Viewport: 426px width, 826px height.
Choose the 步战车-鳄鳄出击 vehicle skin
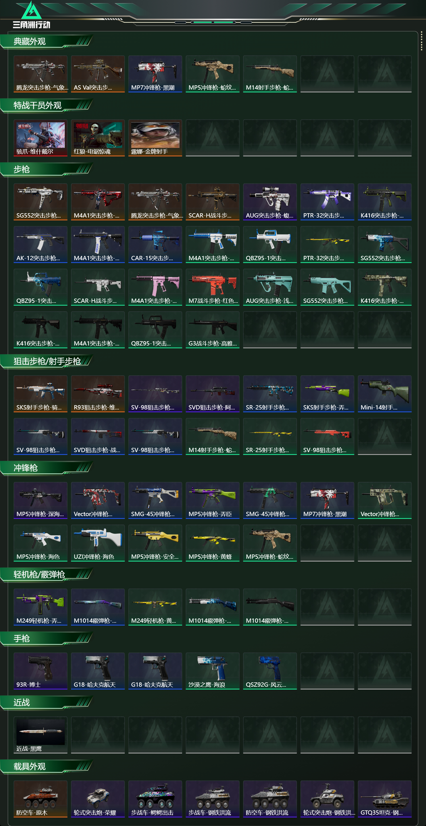[x=155, y=799]
